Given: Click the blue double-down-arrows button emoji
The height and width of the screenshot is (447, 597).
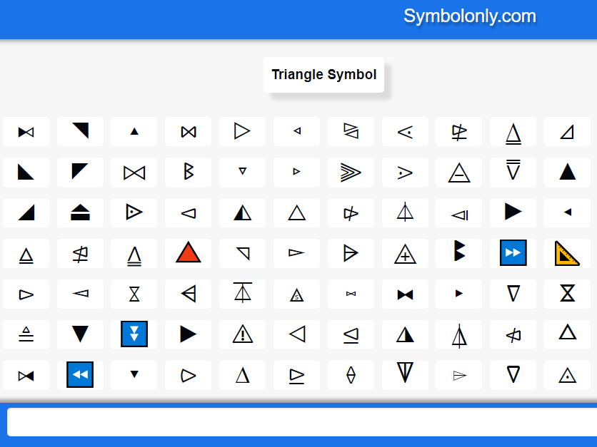Looking at the screenshot, I should click(134, 334).
